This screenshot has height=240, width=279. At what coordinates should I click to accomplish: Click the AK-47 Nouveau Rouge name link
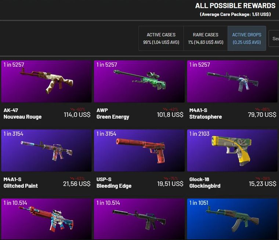23,113
